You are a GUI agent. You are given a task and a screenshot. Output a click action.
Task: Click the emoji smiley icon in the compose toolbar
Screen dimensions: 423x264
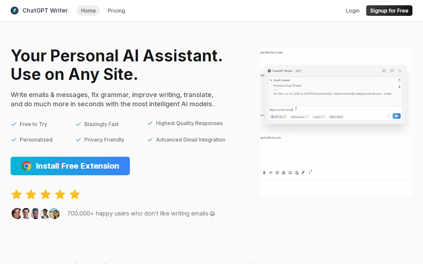point(277,173)
